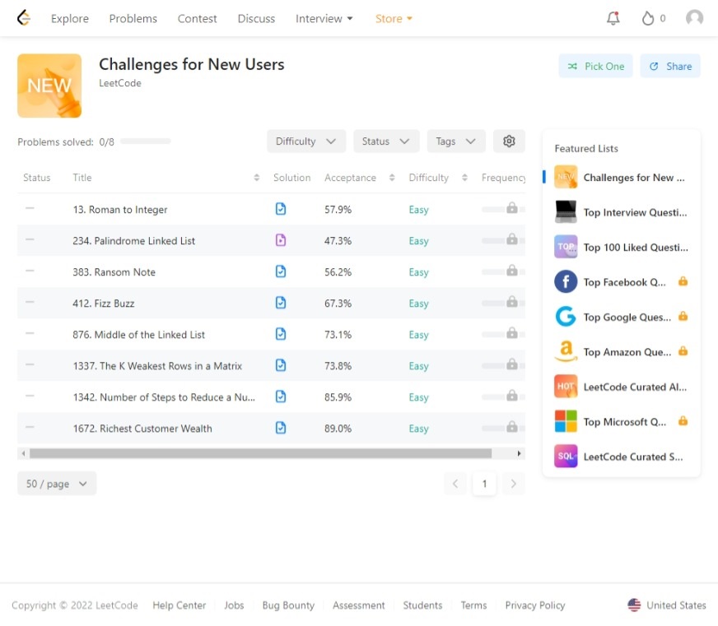Select page 1 in pagination
Image resolution: width=718 pixels, height=626 pixels.
pyautogui.click(x=484, y=484)
